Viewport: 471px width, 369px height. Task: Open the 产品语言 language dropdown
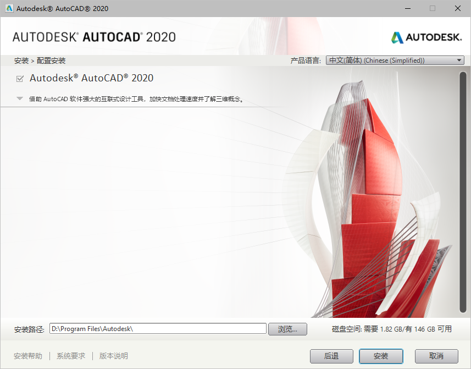tap(394, 60)
